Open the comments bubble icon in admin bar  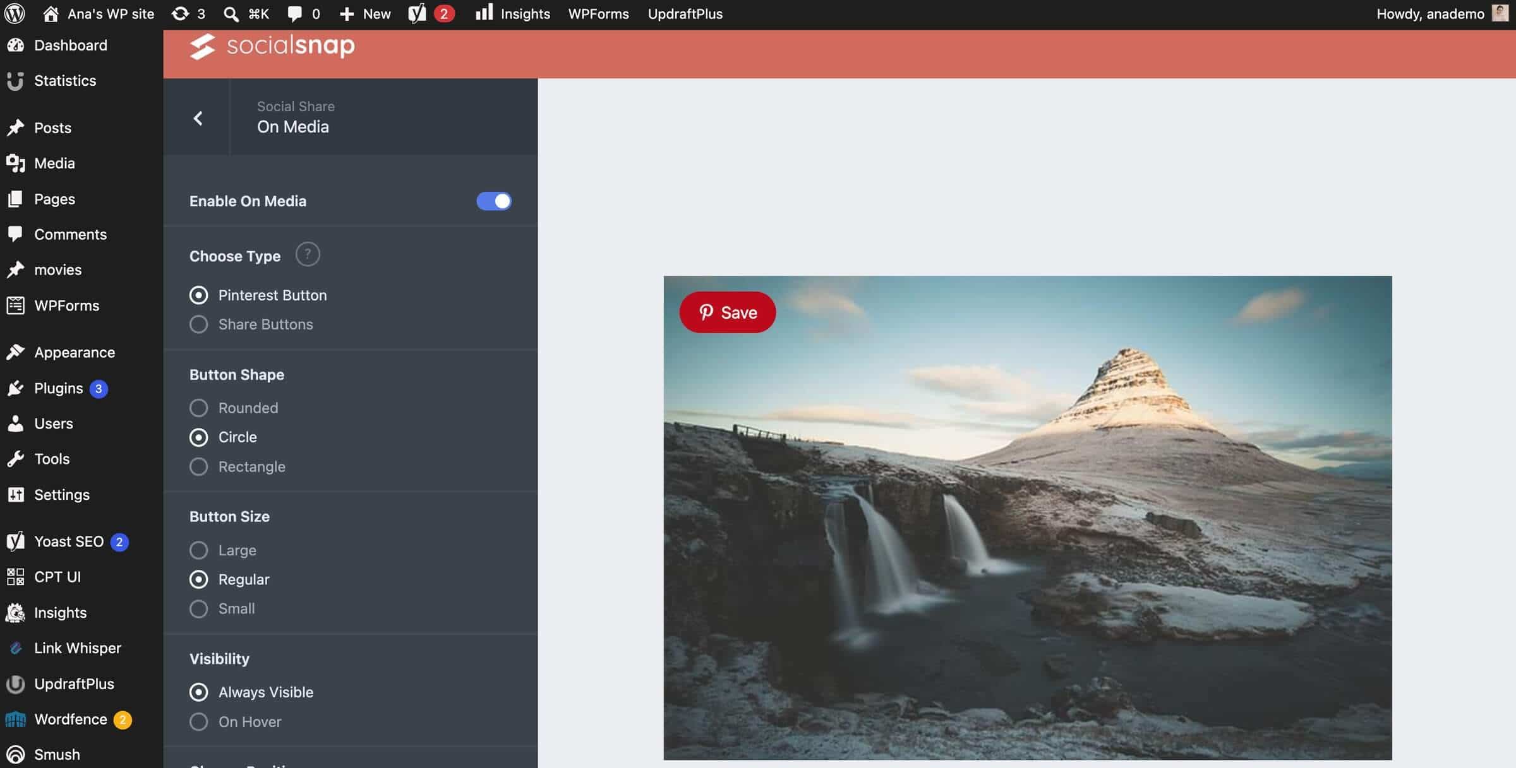click(294, 14)
